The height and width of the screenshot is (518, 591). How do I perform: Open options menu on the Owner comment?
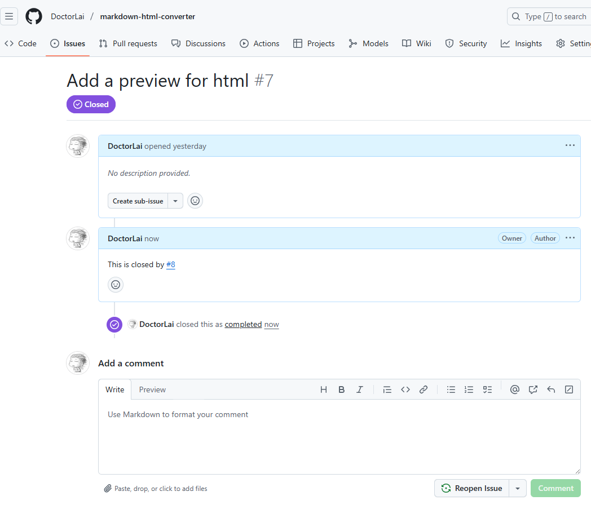[x=570, y=238]
